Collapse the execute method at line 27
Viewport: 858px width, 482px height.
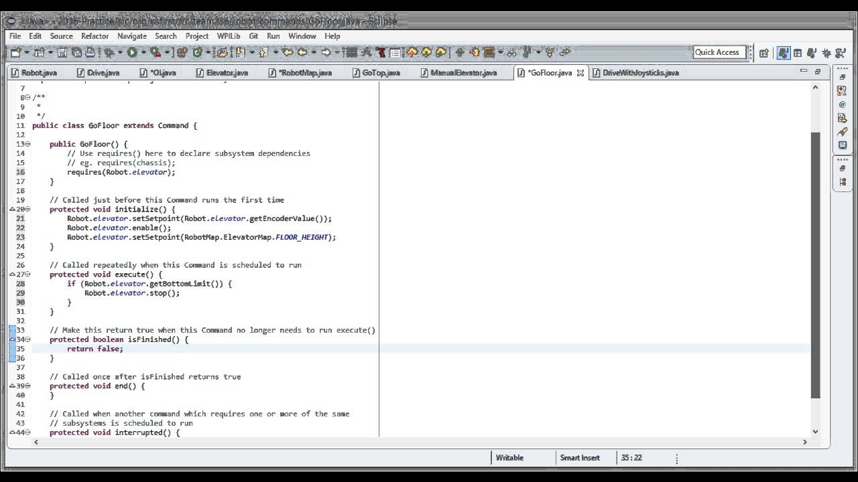coord(28,274)
